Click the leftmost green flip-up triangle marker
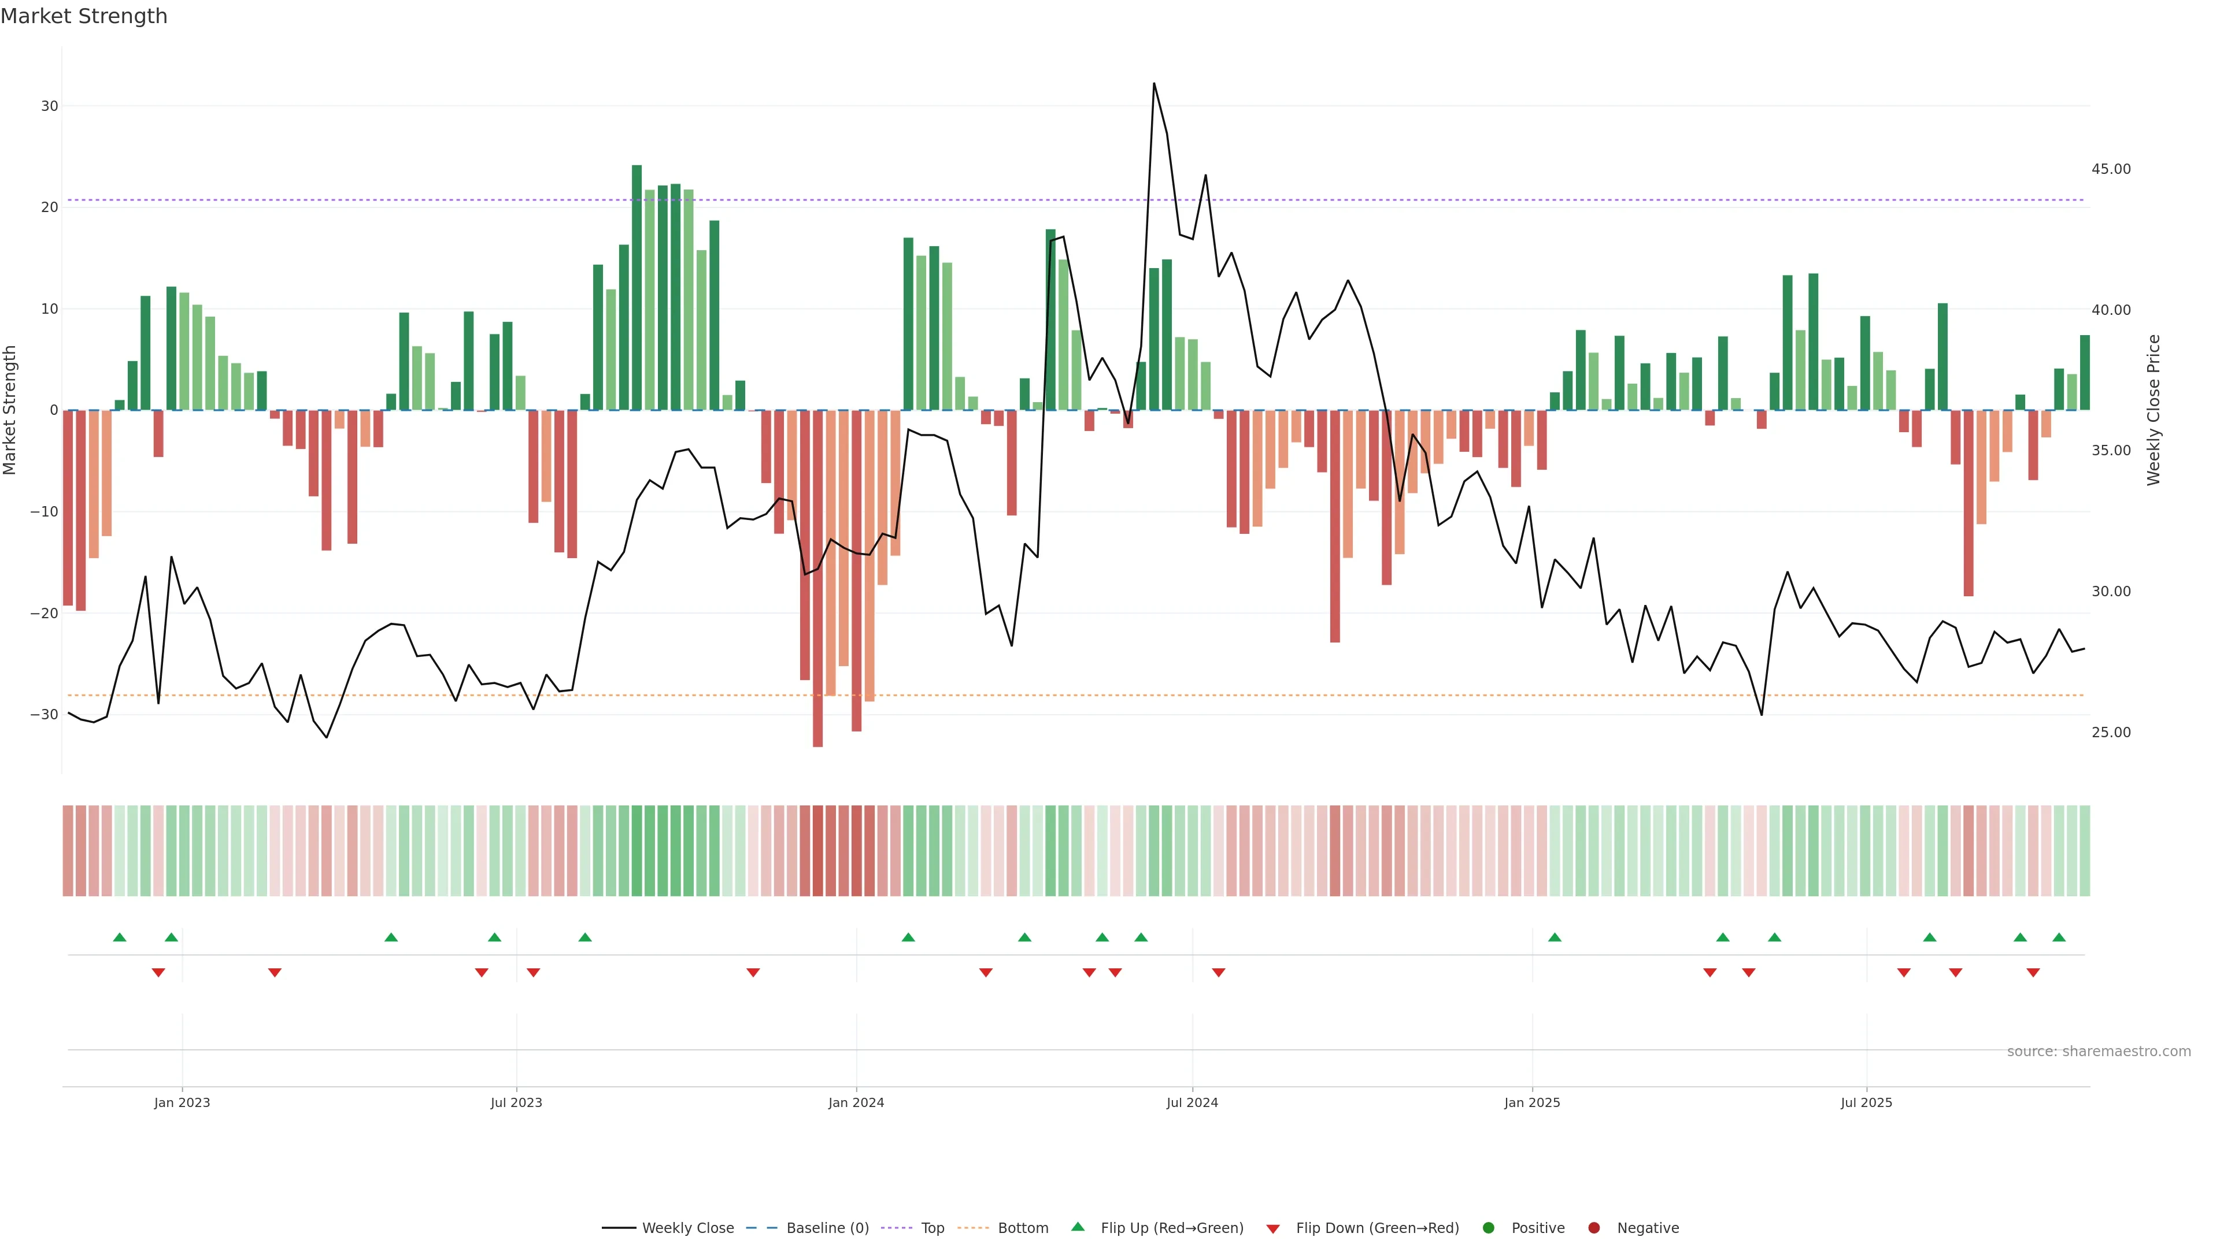The width and height of the screenshot is (2220, 1248). 120,937
